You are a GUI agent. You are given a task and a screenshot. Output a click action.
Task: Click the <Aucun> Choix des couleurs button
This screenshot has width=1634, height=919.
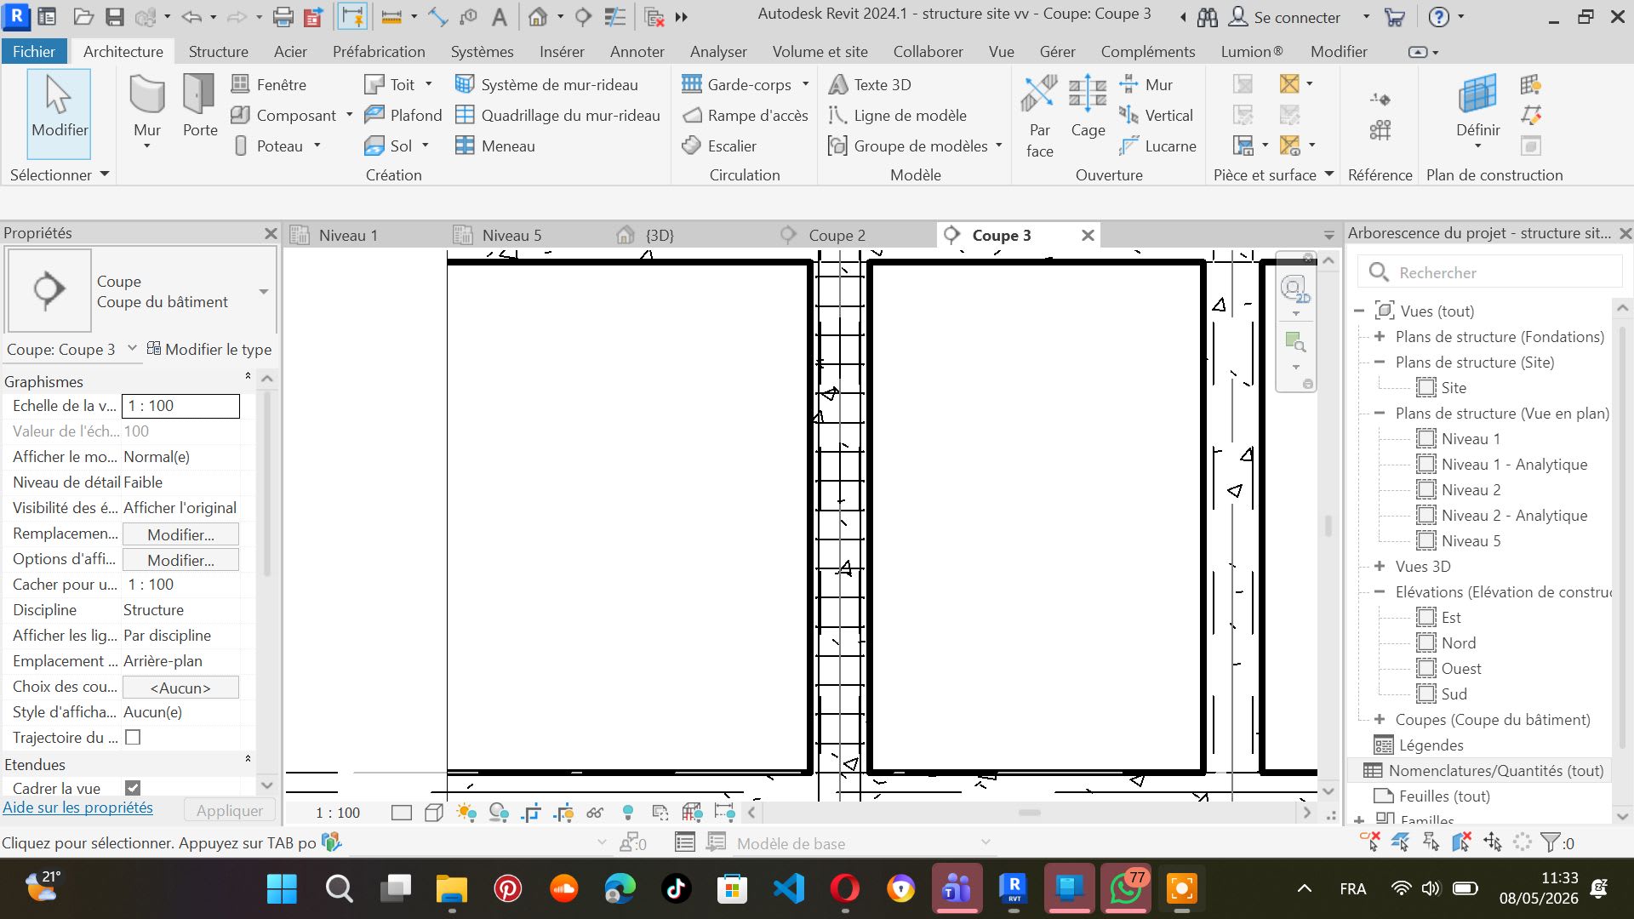point(180,688)
